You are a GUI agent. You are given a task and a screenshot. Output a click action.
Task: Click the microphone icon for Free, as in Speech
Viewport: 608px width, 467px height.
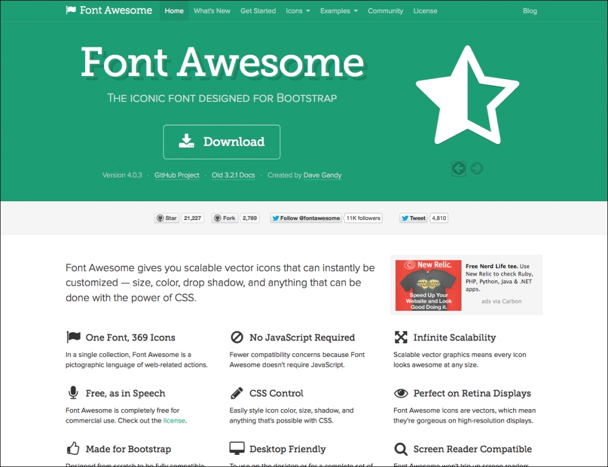coord(73,392)
